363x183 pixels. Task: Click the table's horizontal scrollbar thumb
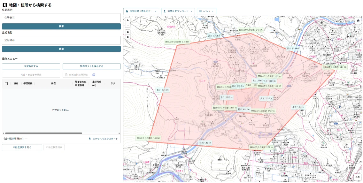click(43, 133)
